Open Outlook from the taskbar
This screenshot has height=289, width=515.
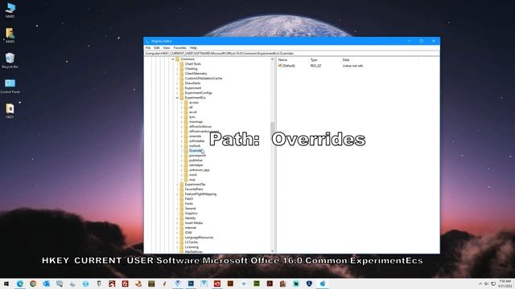tap(47, 283)
